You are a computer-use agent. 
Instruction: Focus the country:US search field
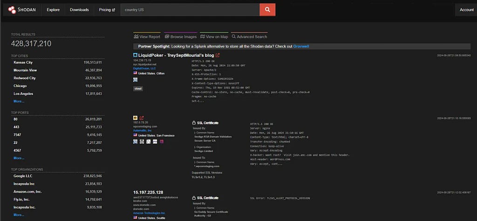point(190,10)
